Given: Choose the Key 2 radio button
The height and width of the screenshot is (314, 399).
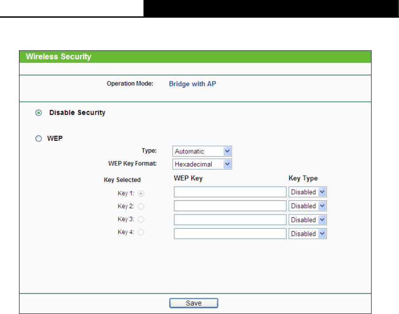Looking at the screenshot, I should pos(141,207).
